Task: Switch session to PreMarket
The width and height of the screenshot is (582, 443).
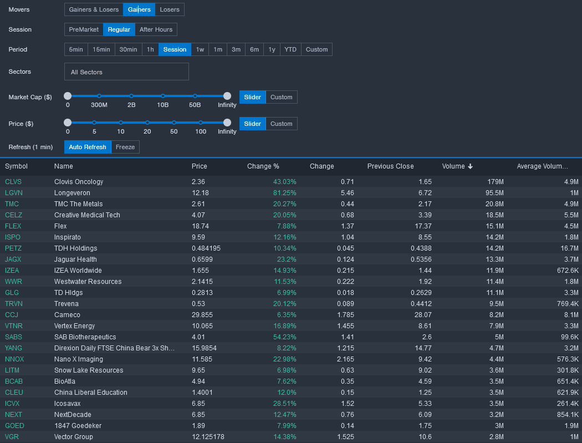Action: pos(84,29)
